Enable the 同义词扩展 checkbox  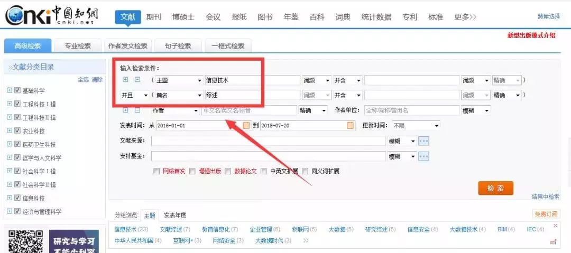pos(305,171)
